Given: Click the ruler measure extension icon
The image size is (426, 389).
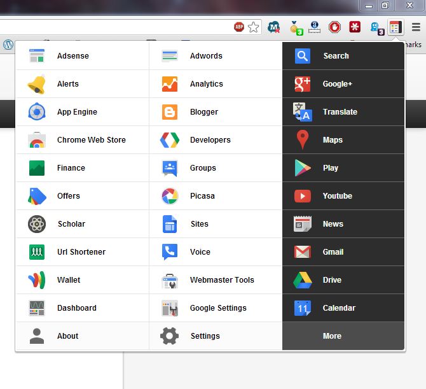Looking at the screenshot, I should point(314,27).
